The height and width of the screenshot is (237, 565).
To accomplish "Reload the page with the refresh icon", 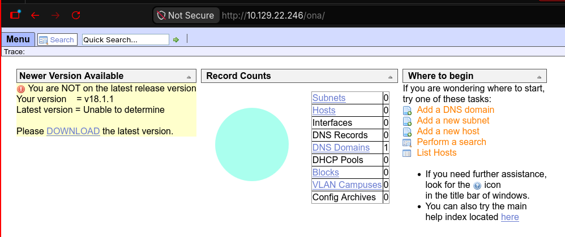I will click(76, 15).
